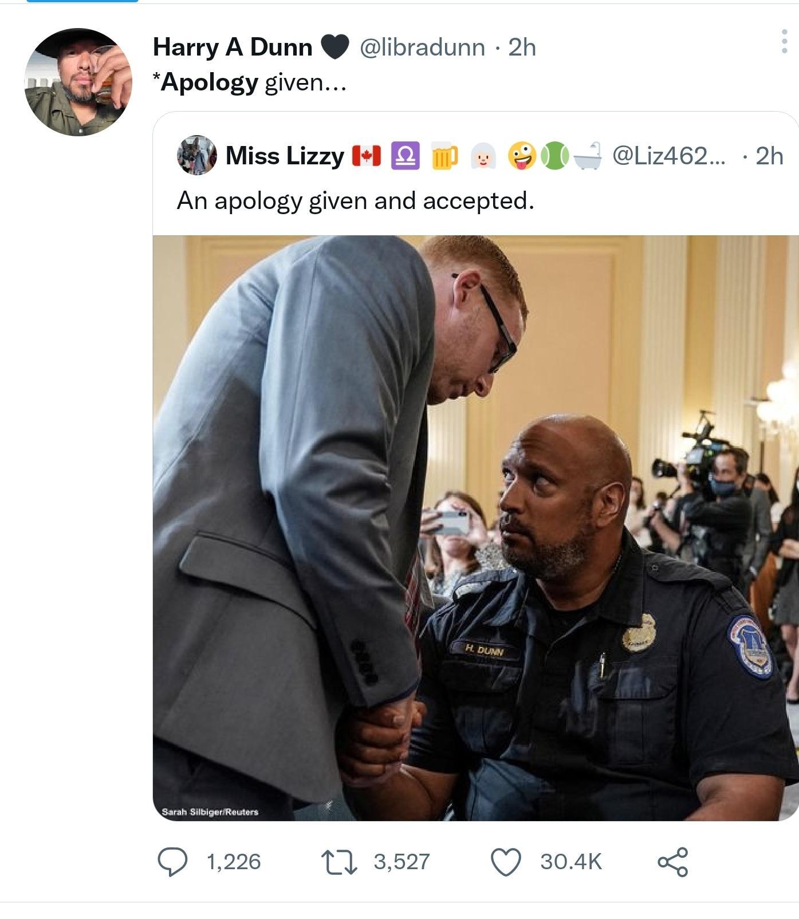The width and height of the screenshot is (799, 919).
Task: Click the purple Libra emoji in quoted name
Action: [405, 156]
